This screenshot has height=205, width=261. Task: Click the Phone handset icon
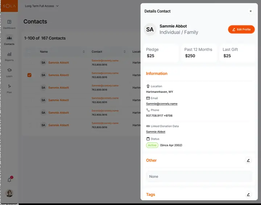point(148,110)
